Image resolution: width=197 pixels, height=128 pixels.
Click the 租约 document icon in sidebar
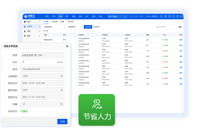(x=25, y=22)
